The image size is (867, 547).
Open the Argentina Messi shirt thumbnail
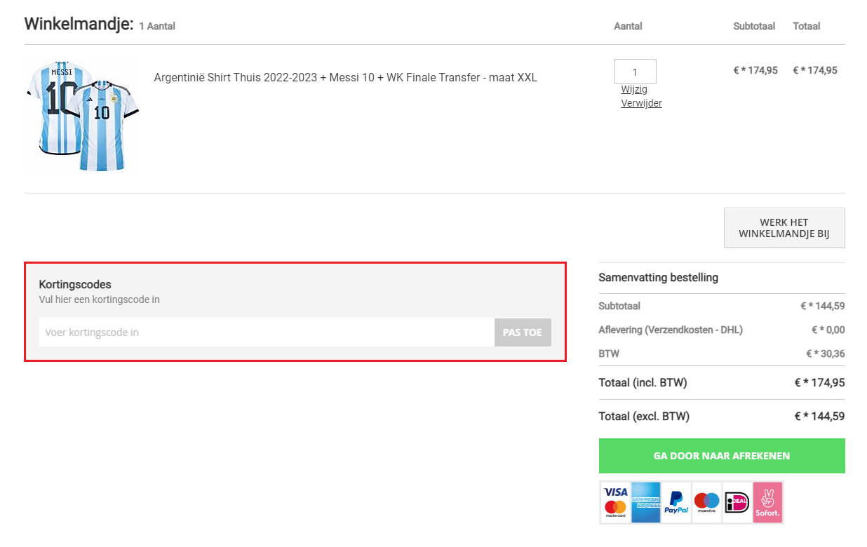[83, 116]
